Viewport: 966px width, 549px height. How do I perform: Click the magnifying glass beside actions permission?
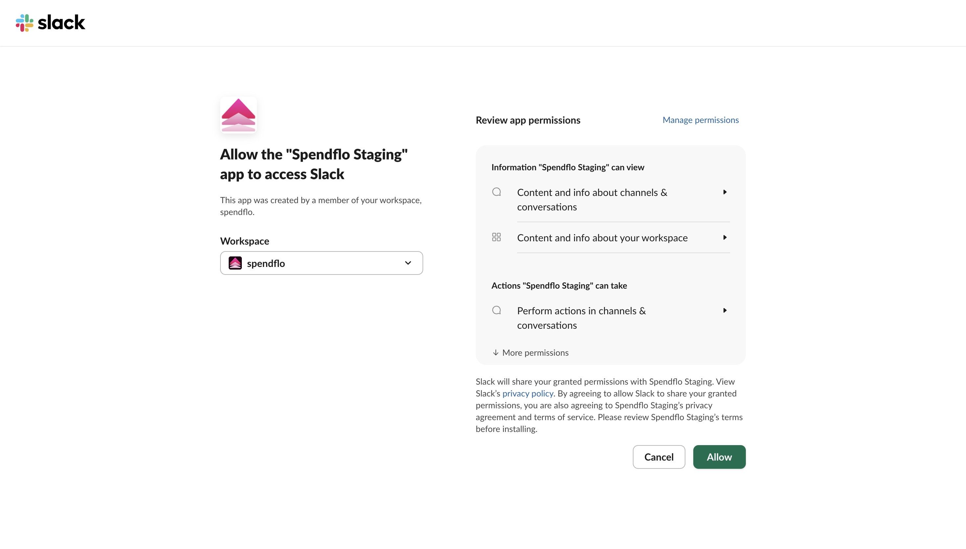(496, 310)
